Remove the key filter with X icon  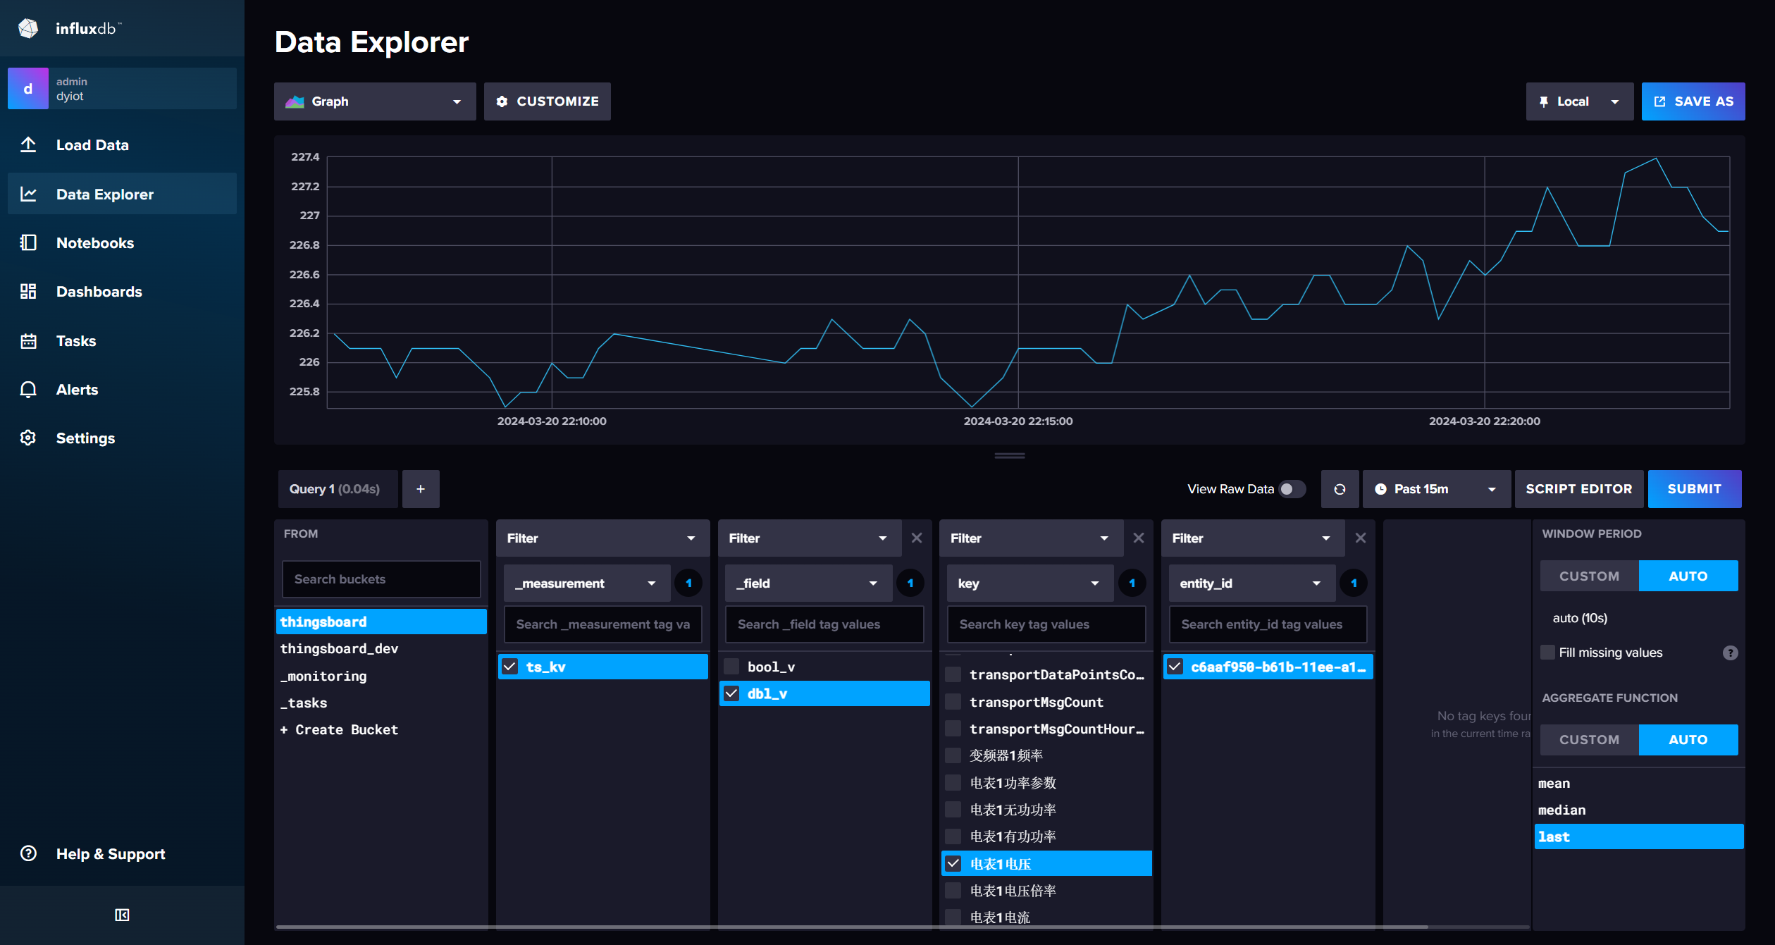1139,538
